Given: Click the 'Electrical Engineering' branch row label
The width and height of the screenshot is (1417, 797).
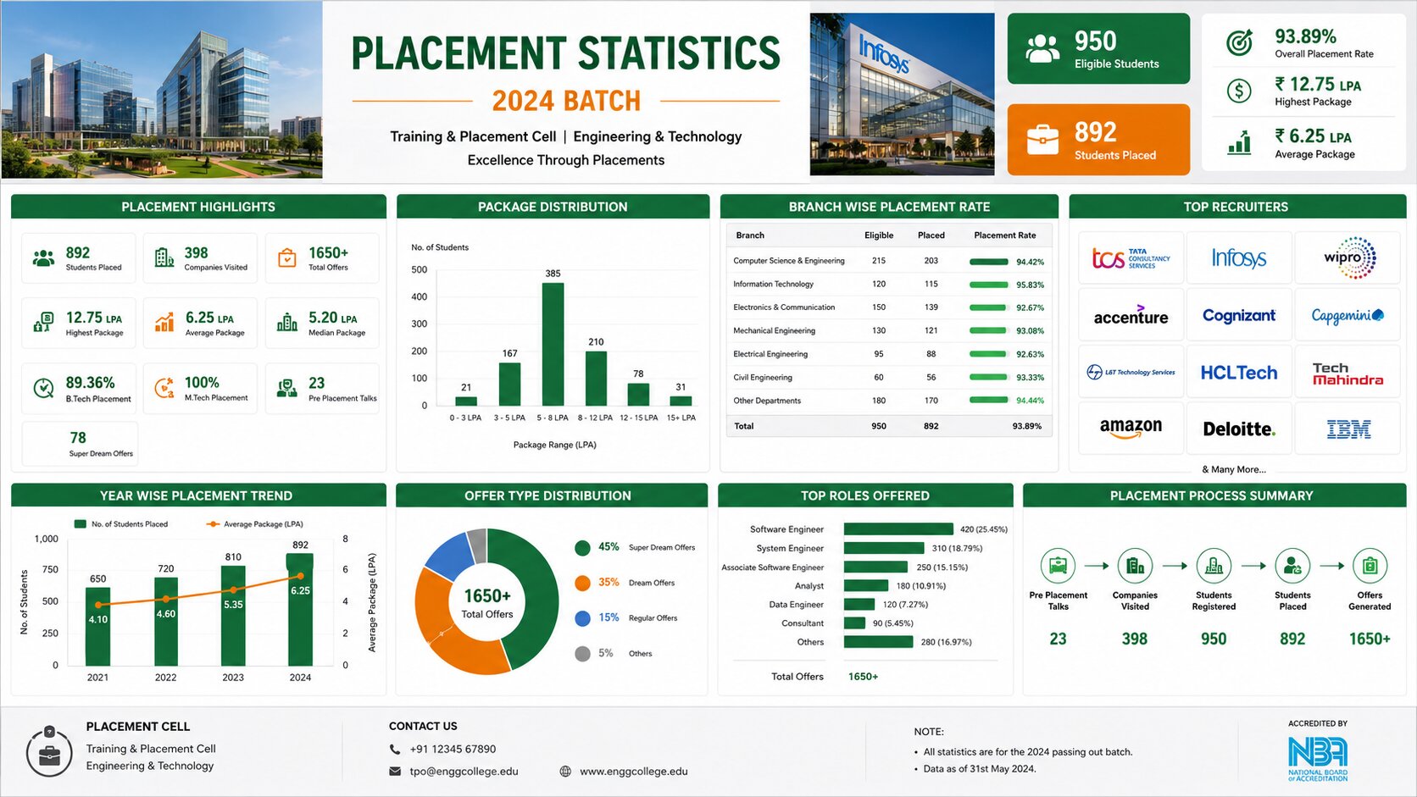Looking at the screenshot, I should point(770,354).
